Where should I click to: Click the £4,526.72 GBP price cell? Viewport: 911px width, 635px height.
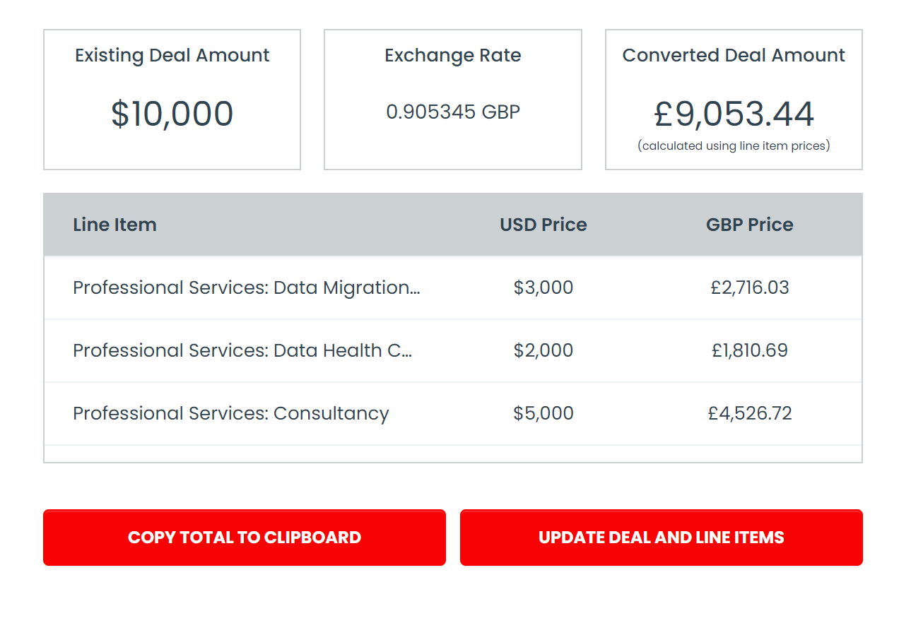[x=749, y=413]
